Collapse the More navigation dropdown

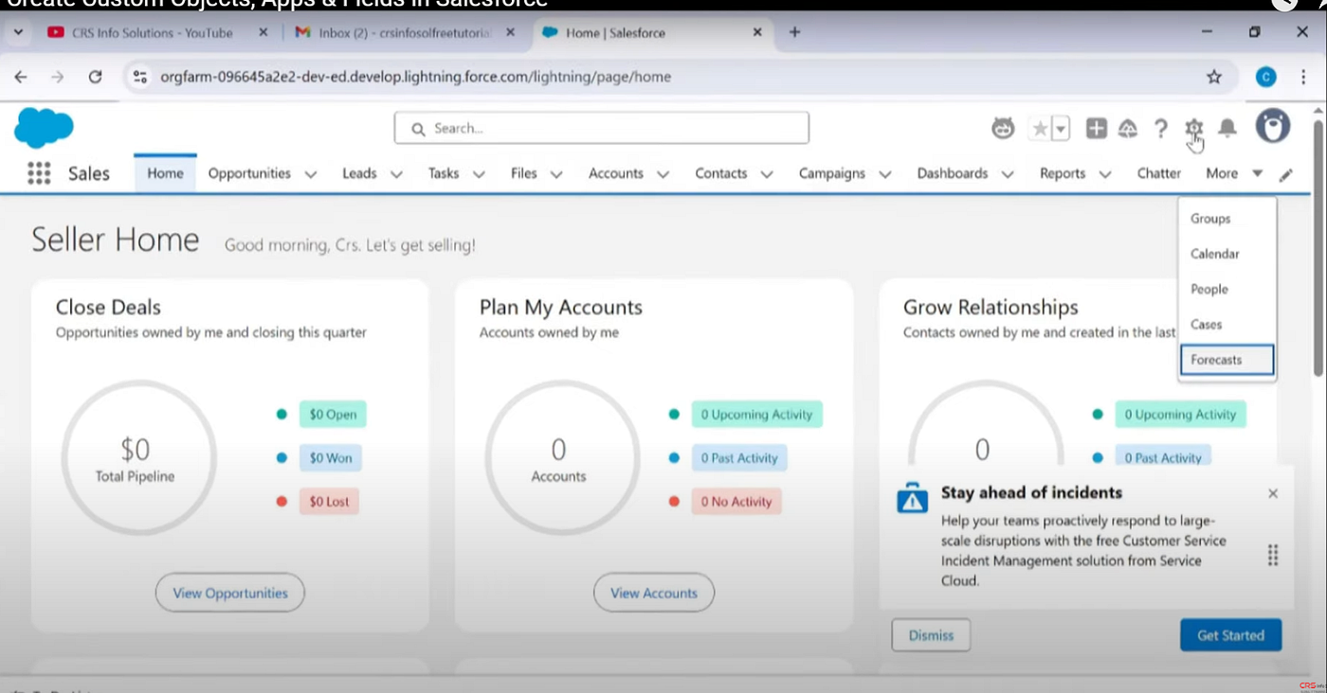[1234, 173]
